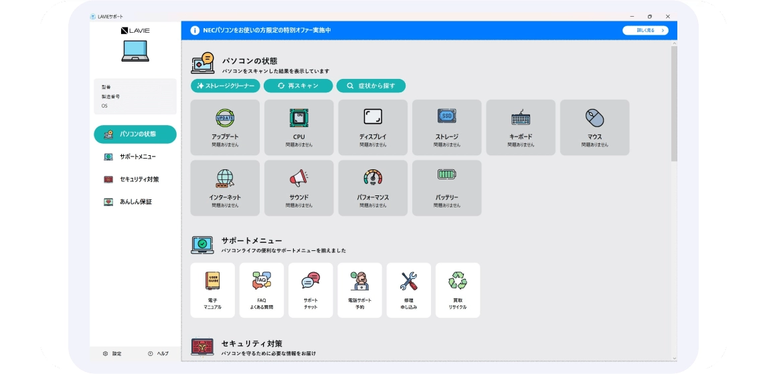Image resolution: width=767 pixels, height=374 pixels.
Task: Open the インターネット status card
Action: click(225, 188)
